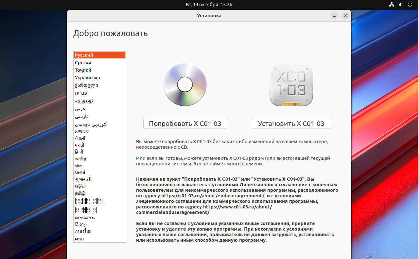Image resolution: width=419 pixels, height=259 pixels.
Task: Open the volume speaker icon in top bar
Action: pyautogui.click(x=401, y=5)
